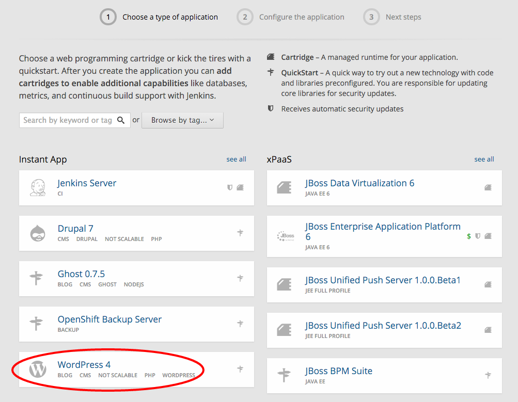Click the JBoss Enterprise Application Platform logo
The width and height of the screenshot is (518, 402).
pos(286,236)
